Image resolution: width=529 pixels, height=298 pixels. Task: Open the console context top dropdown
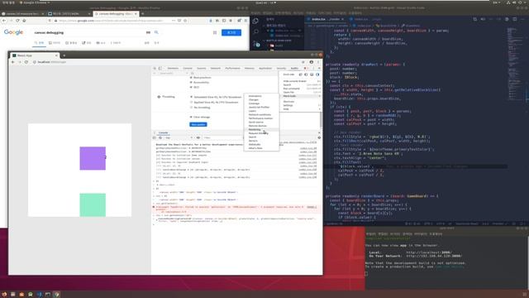179,137
